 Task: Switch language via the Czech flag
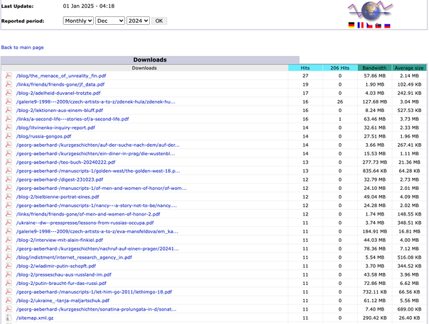tap(369, 25)
